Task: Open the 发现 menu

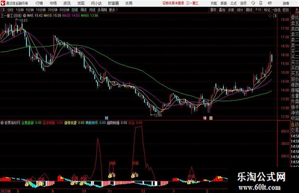Action: point(81,3)
